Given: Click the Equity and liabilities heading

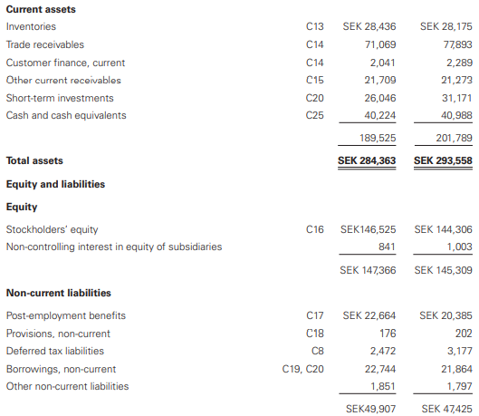Looking at the screenshot, I should point(55,184).
